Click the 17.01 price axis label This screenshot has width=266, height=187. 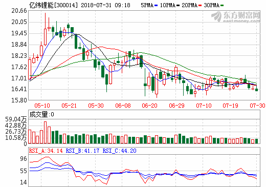pyautogui.click(x=19, y=78)
